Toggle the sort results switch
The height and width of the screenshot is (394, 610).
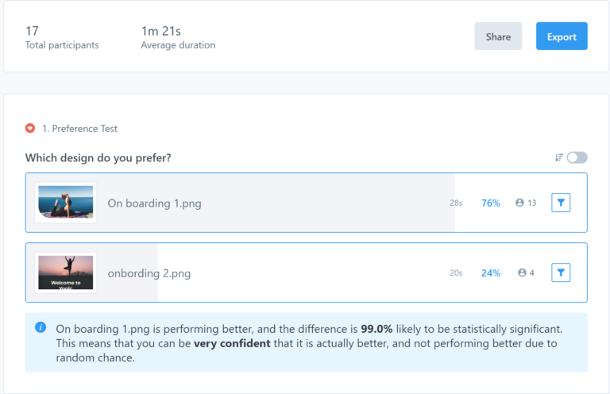[577, 157]
